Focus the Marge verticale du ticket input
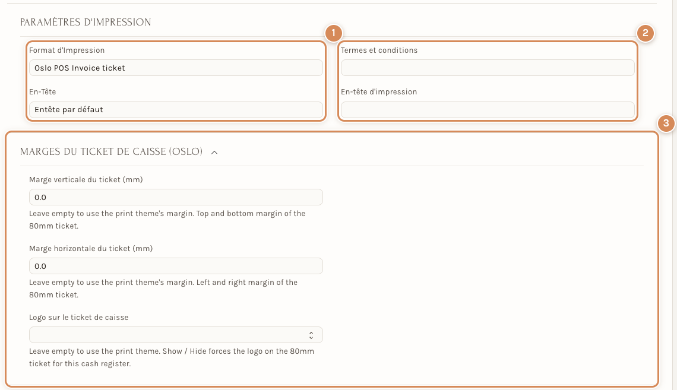The height and width of the screenshot is (390, 677). 176,197
